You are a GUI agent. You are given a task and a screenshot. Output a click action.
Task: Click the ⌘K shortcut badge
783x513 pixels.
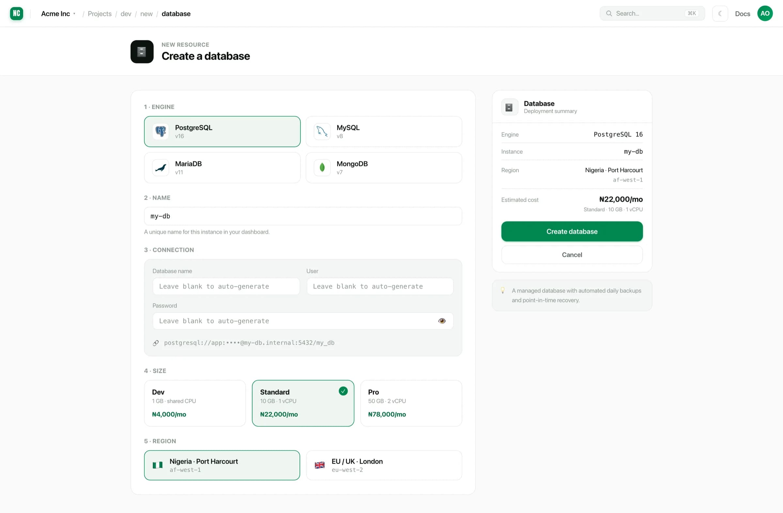coord(692,13)
